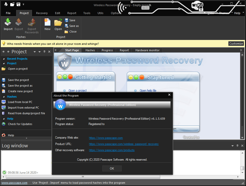Switch to the Recovery ribbon tab

click(x=42, y=13)
